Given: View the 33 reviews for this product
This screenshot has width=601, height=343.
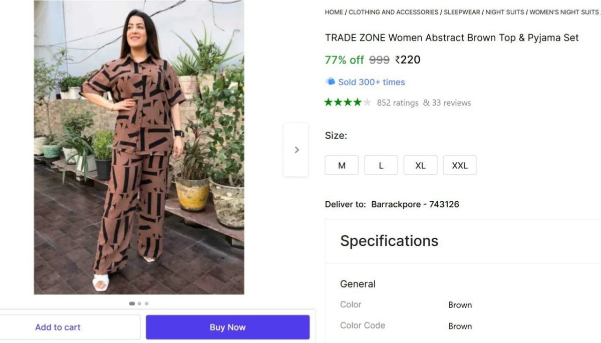Looking at the screenshot, I should click(x=452, y=102).
